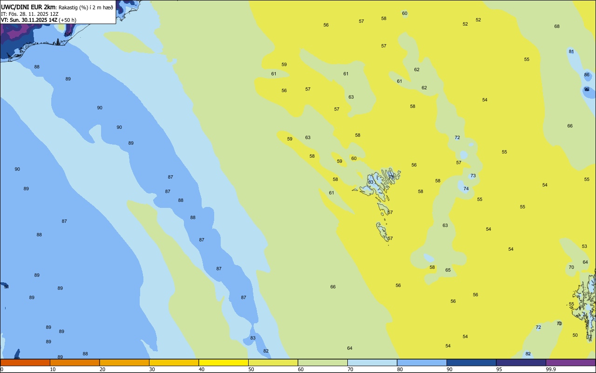Click the humidity value "76" over the islands

coord(392,177)
